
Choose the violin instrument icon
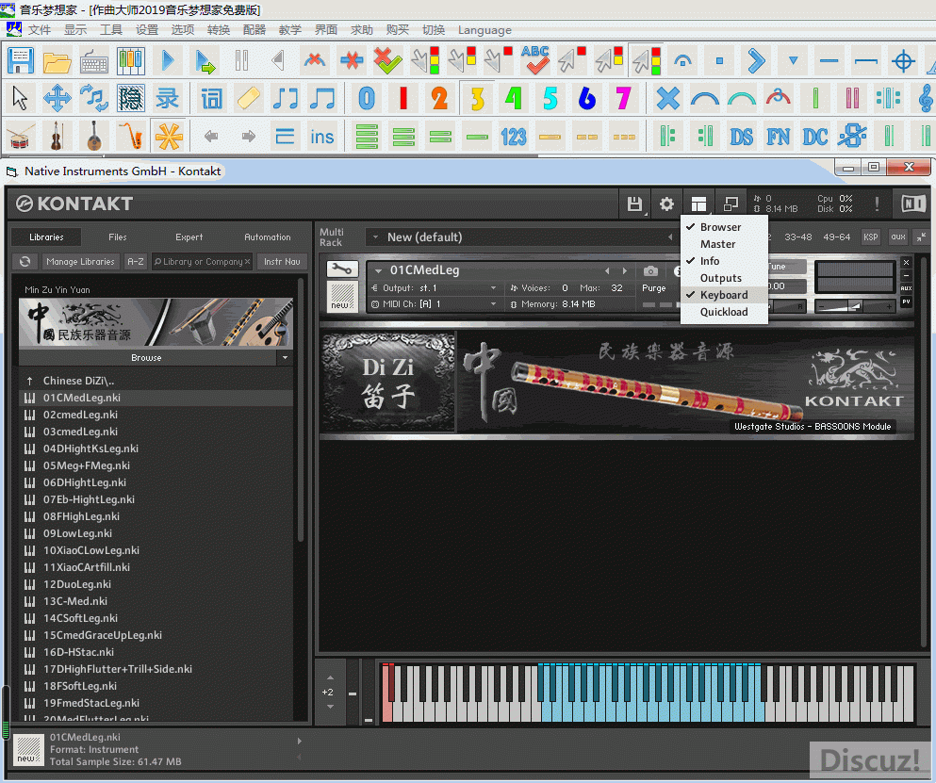click(x=57, y=137)
